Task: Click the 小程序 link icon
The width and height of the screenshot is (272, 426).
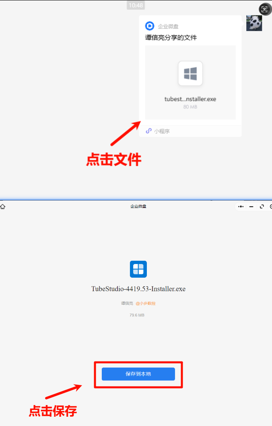Action: [x=148, y=131]
